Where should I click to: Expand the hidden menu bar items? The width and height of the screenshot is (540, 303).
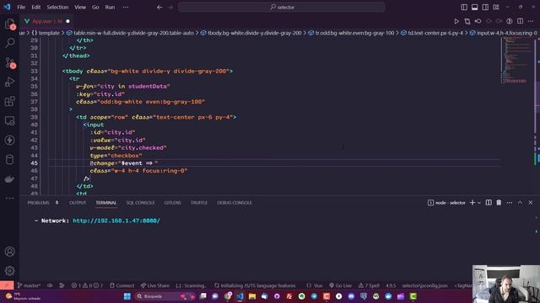126,8
